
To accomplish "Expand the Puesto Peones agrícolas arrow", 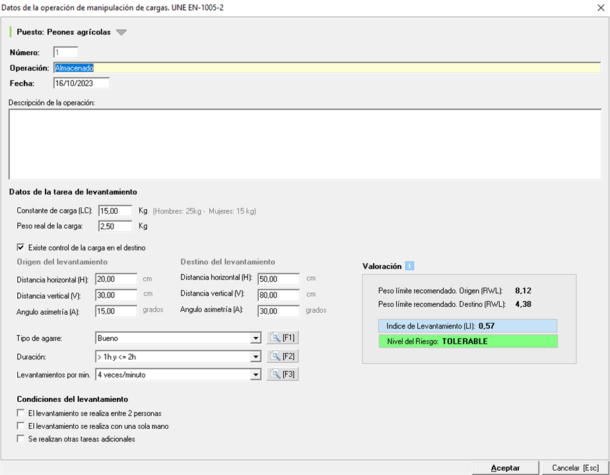I will 121,32.
